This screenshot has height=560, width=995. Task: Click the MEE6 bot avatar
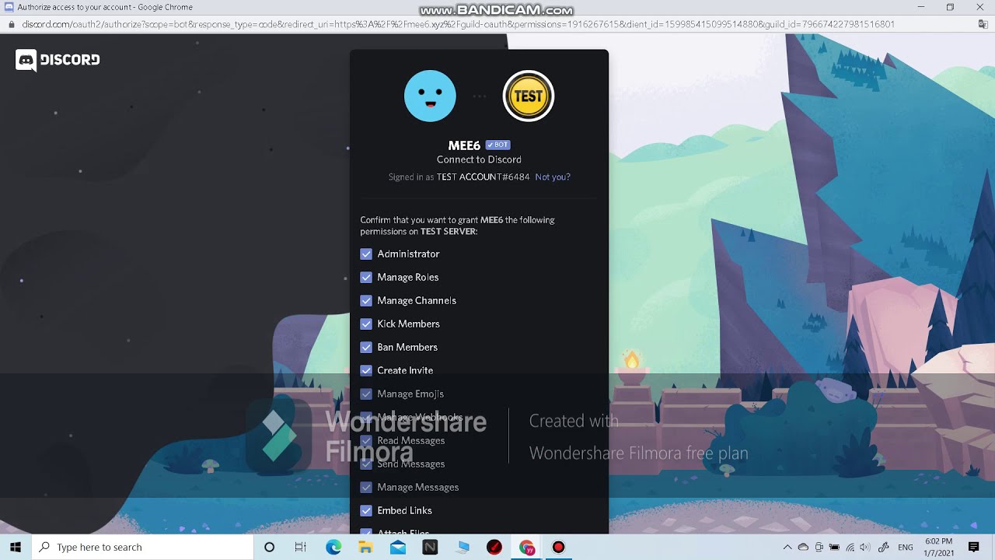[x=430, y=96]
